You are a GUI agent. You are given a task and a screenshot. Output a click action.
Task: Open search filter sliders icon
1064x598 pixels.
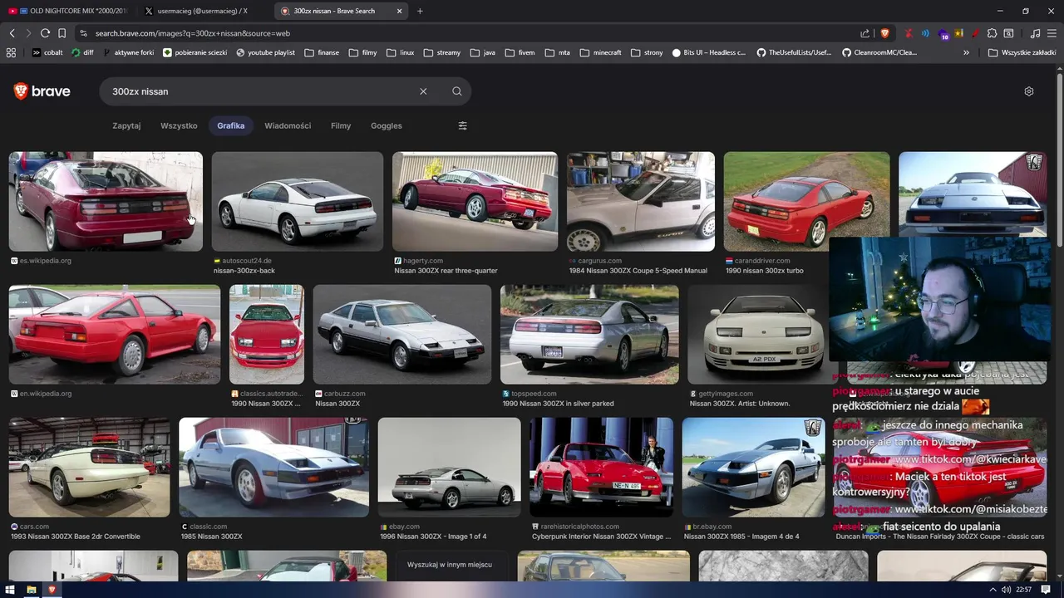point(462,125)
